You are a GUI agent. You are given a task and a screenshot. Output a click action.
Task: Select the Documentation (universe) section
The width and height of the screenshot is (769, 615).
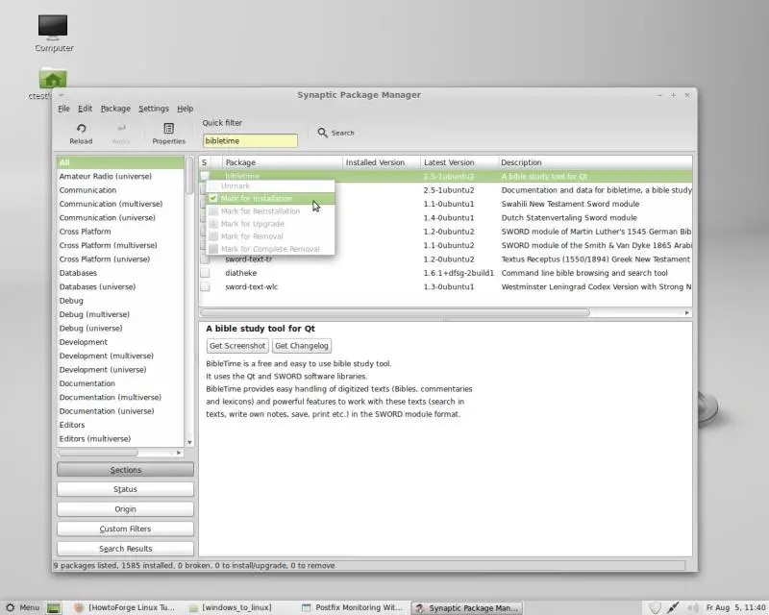[120, 411]
